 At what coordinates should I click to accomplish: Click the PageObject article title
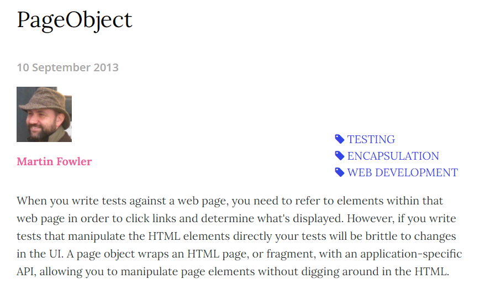[75, 20]
